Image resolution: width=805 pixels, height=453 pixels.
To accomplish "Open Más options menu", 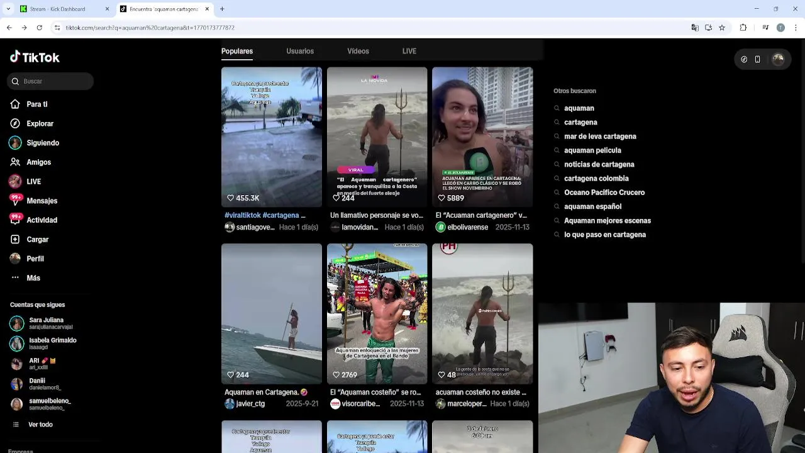I will 26,278.
